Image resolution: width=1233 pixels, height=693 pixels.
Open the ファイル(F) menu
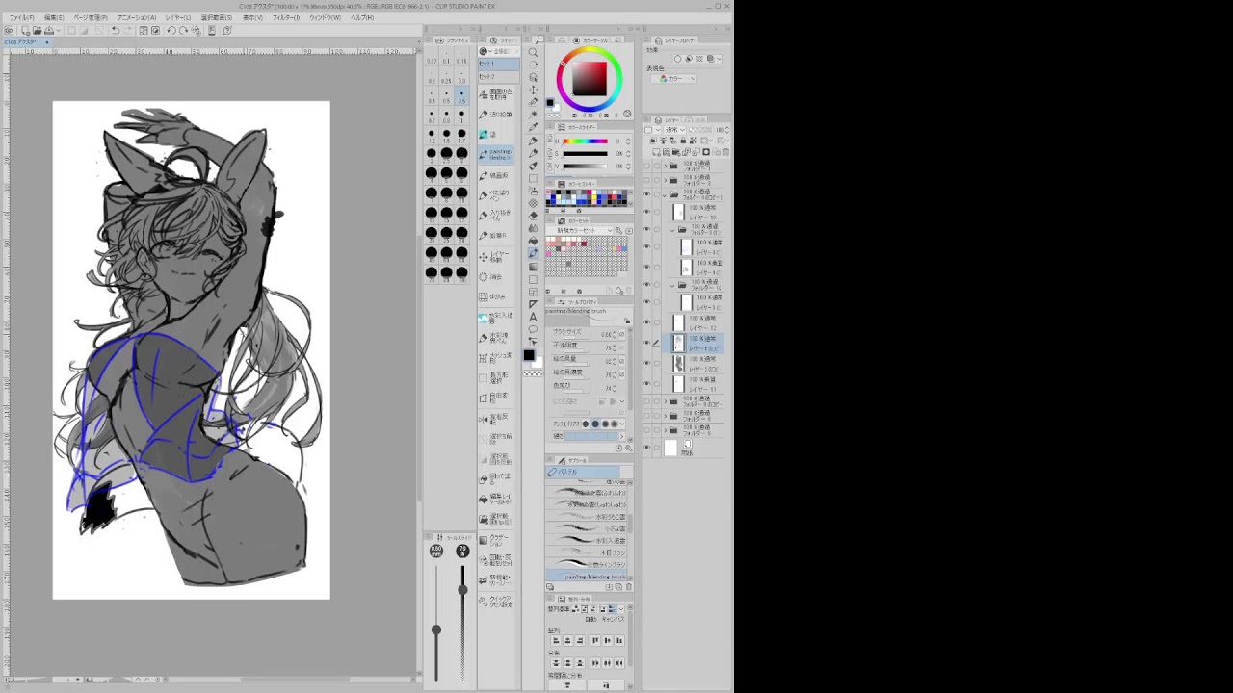pyautogui.click(x=22, y=17)
